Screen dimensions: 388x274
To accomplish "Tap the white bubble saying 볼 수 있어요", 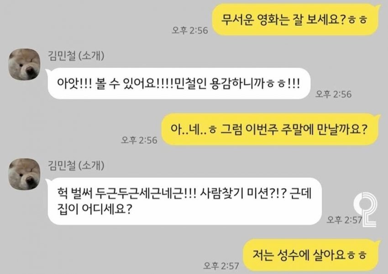I will (179, 84).
